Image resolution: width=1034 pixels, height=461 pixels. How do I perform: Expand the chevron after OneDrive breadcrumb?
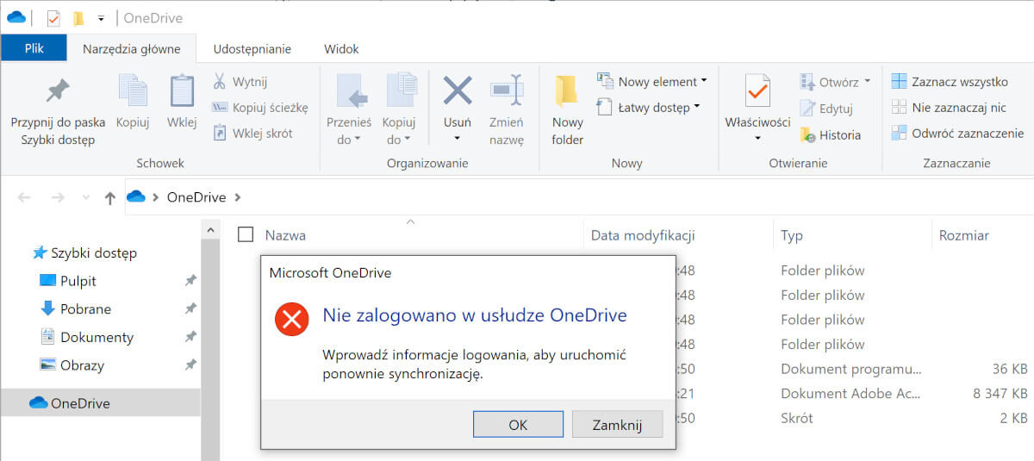tap(238, 197)
